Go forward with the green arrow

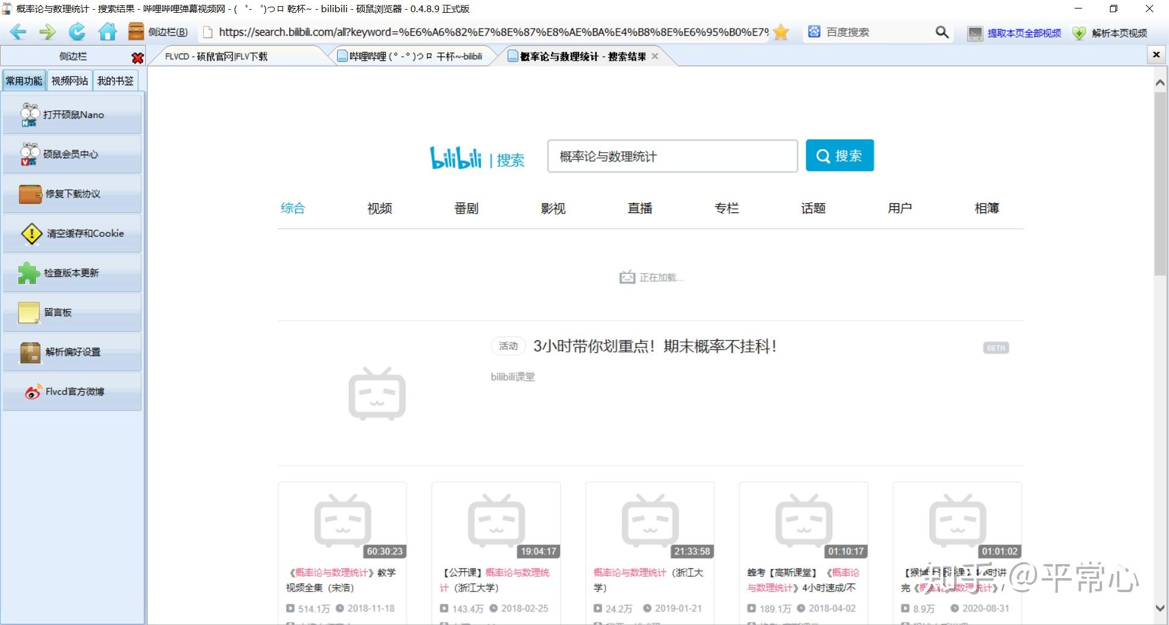click(47, 32)
